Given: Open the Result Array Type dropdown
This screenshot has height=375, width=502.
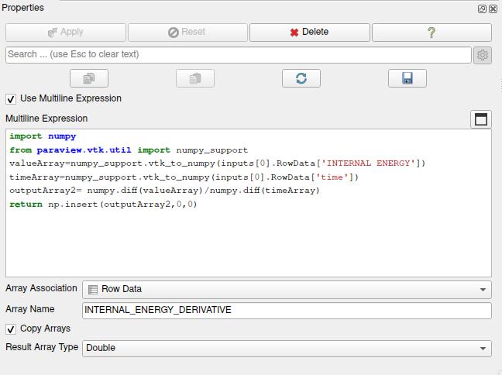Looking at the screenshot, I should point(287,349).
